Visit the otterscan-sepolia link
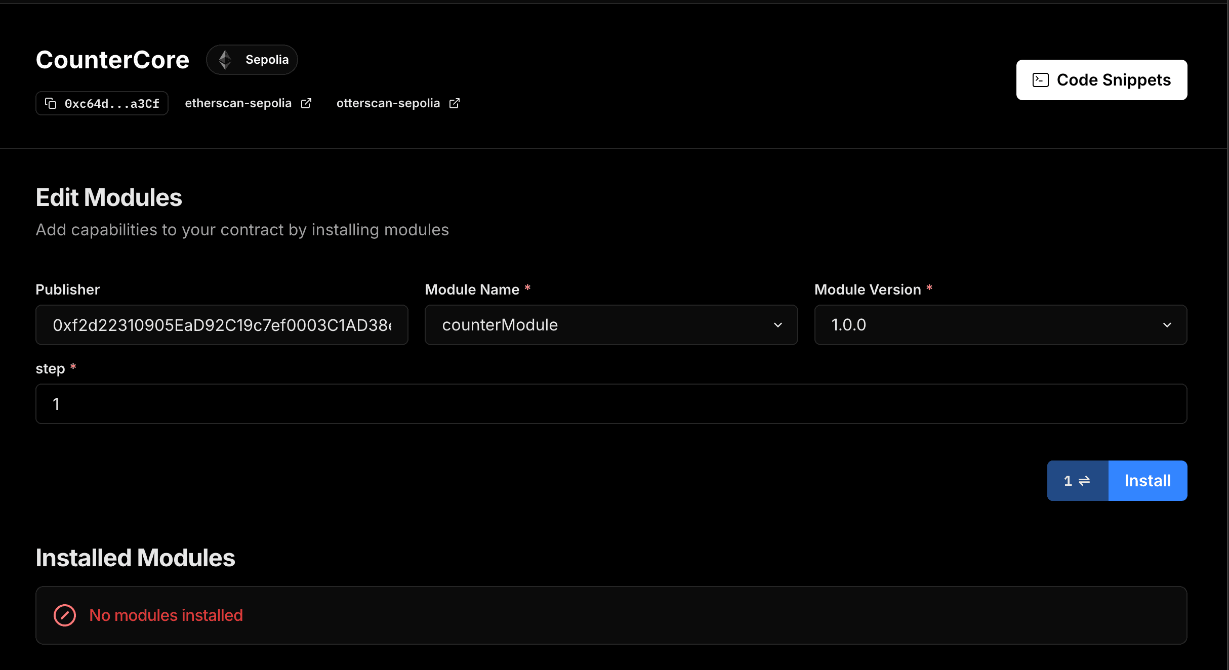The image size is (1229, 670). pyautogui.click(x=388, y=103)
